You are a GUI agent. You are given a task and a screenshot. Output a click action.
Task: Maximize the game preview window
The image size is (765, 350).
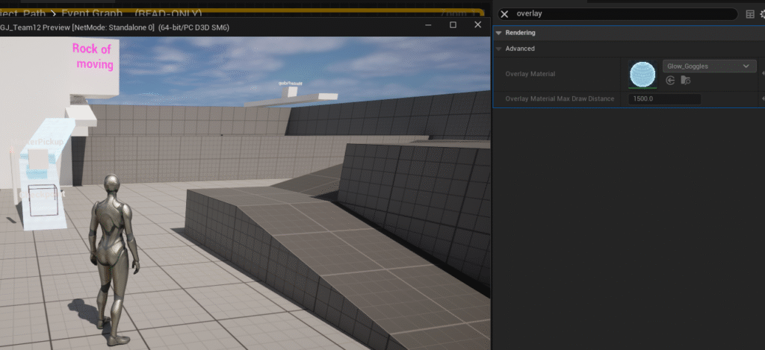click(453, 25)
